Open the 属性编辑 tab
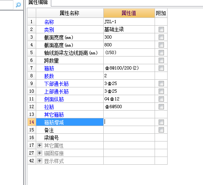Screen dimensions: 203x185 [x=38, y=2]
